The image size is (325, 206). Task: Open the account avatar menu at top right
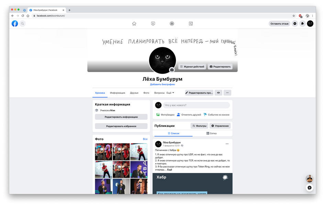(x=310, y=24)
